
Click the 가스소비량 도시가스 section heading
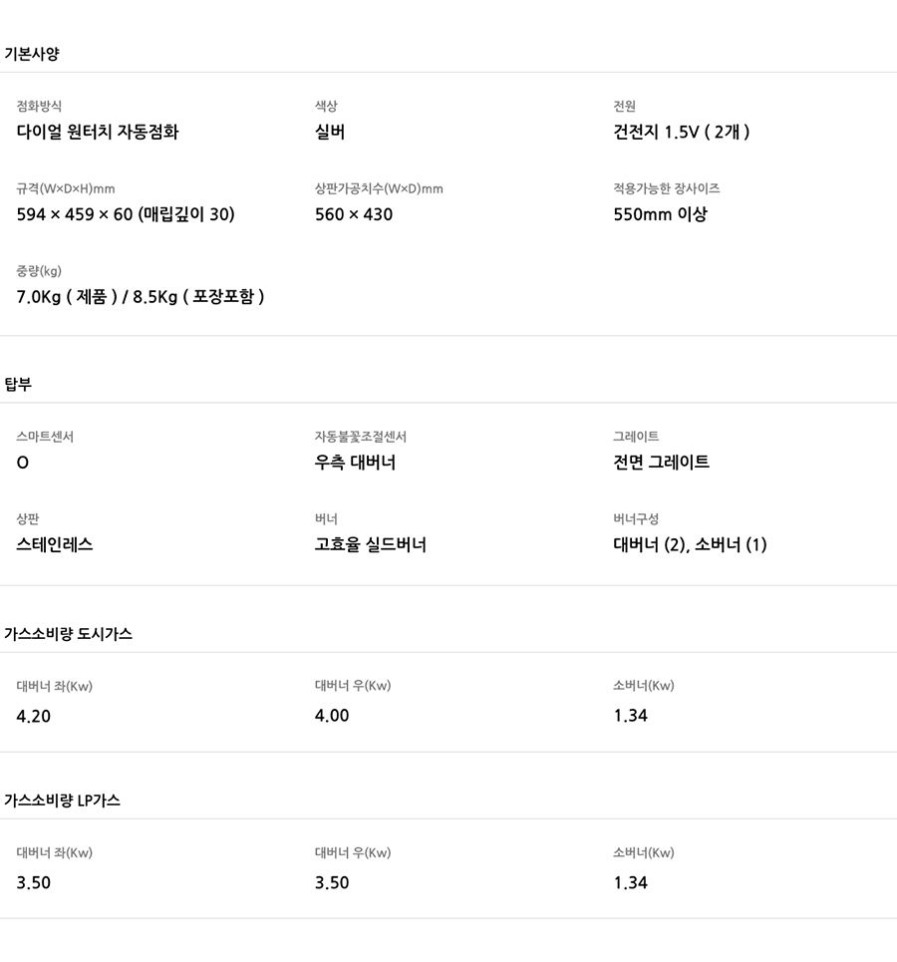(68, 634)
